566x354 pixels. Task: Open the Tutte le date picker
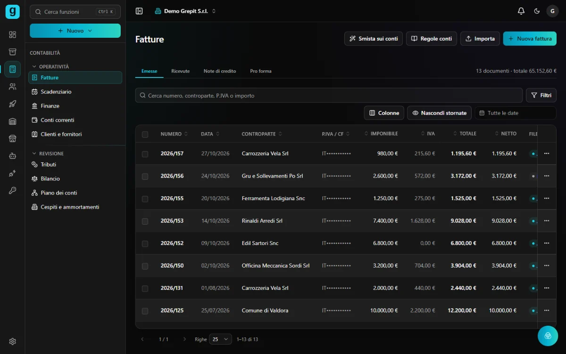pos(516,113)
